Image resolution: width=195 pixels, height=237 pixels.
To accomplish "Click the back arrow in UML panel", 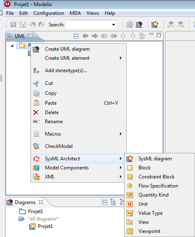I will coord(85,36).
